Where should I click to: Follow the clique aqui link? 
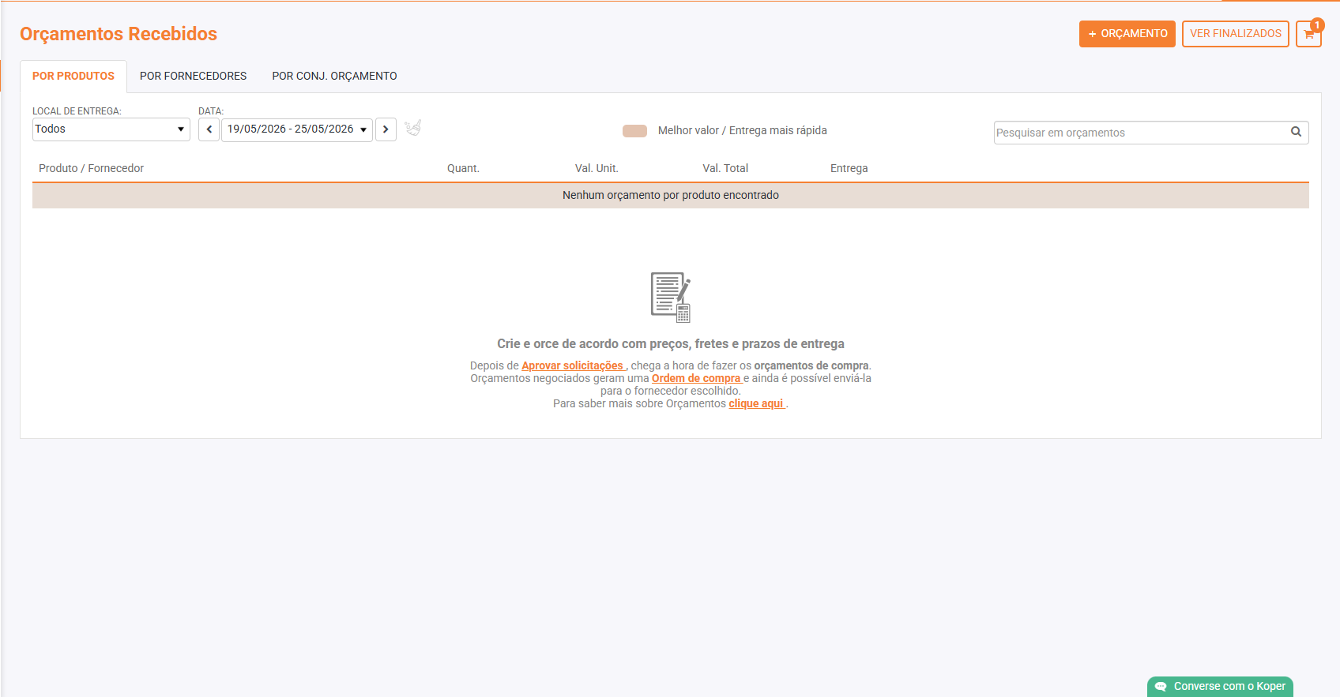tap(756, 403)
